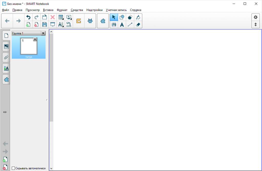The height and width of the screenshot is (171, 262).
Task: Open the 'Файл' menu
Action: (5, 10)
